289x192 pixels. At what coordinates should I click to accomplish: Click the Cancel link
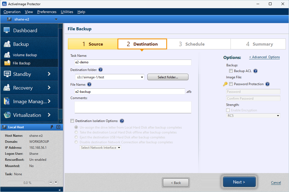(276, 183)
